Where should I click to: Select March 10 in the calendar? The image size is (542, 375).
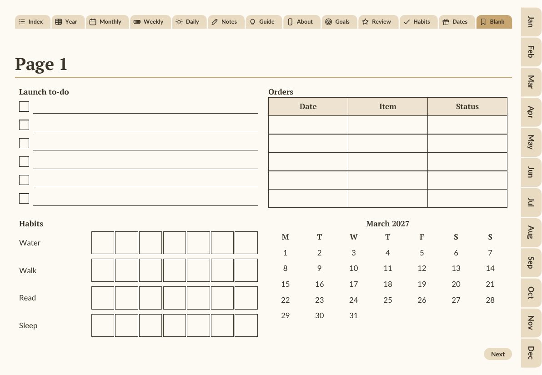coord(354,268)
